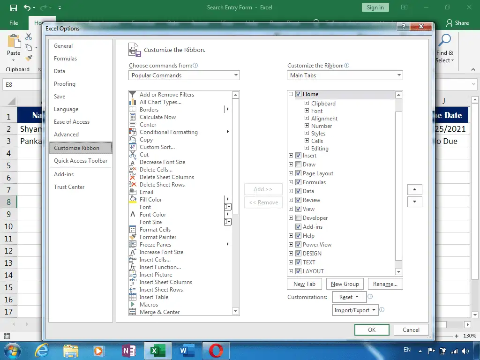Screen dimensions: 480x360
Task: Open the Advanced options category
Action: 66,135
